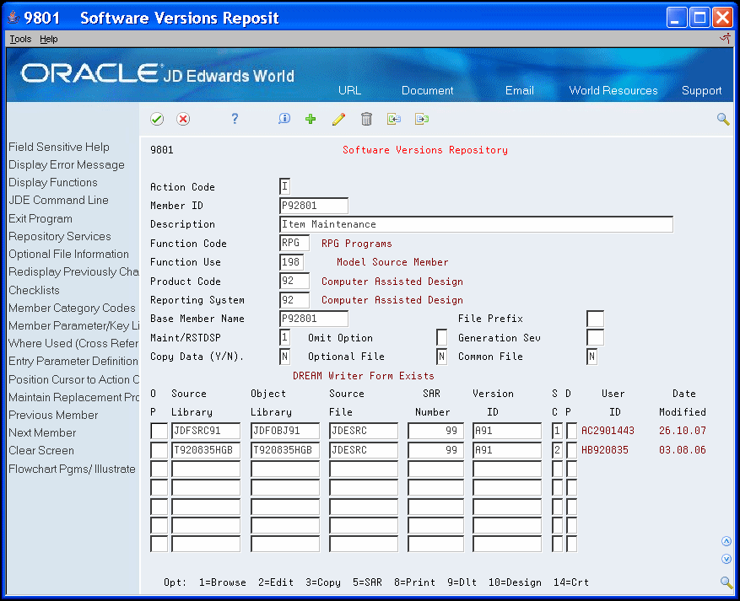Open help via the question mark icon
The width and height of the screenshot is (740, 601).
235,119
